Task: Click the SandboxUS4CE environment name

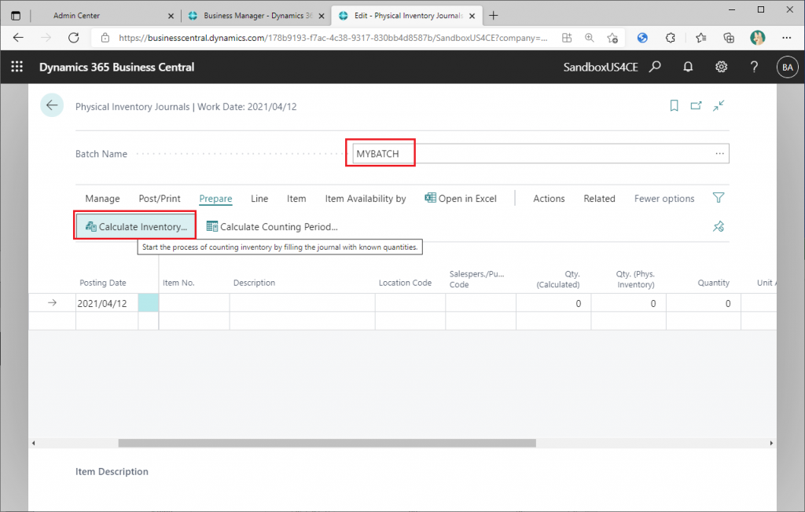Action: (x=601, y=68)
